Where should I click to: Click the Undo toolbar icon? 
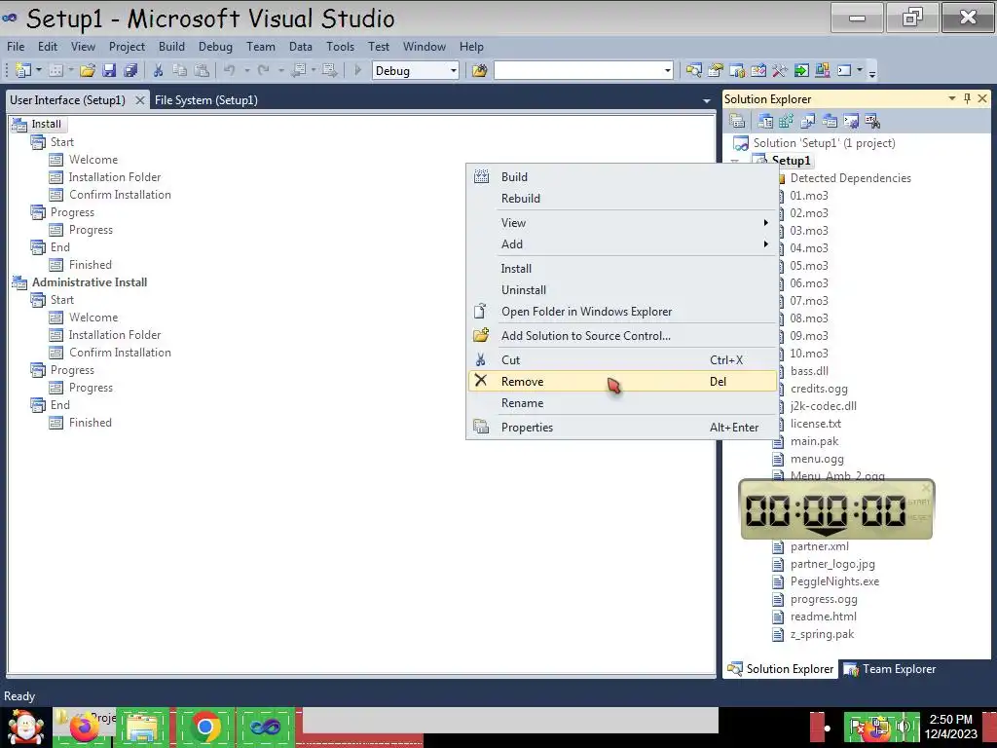point(230,70)
